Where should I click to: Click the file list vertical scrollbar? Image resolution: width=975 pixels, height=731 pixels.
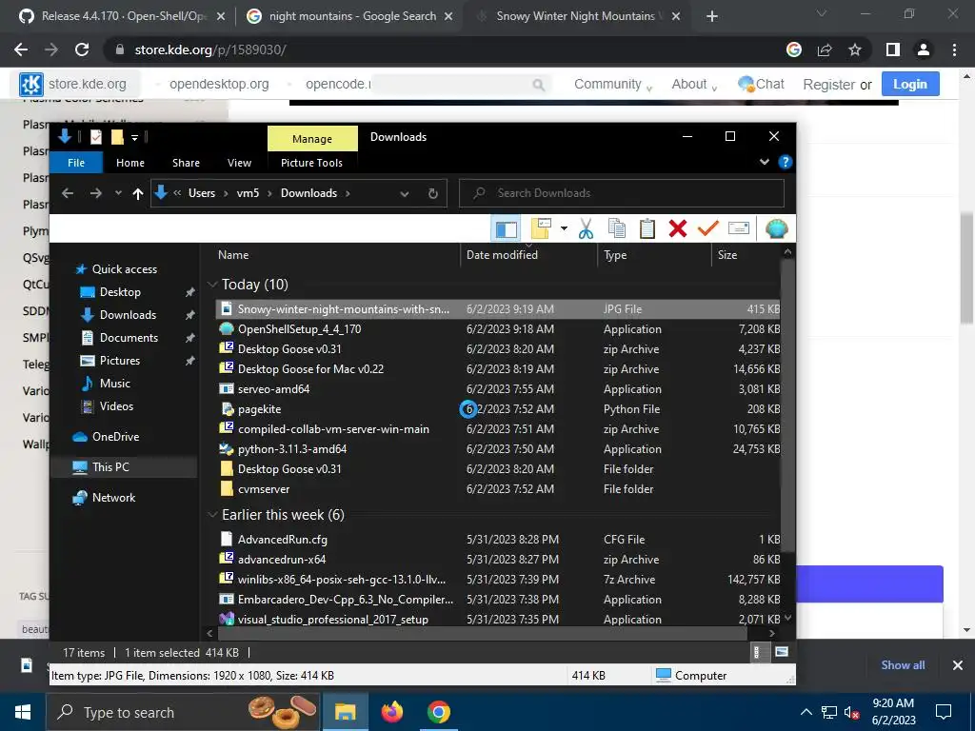pos(787,404)
